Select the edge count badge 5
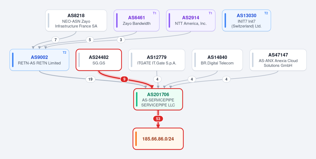The image size is (316, 159). pyautogui.click(x=90, y=40)
